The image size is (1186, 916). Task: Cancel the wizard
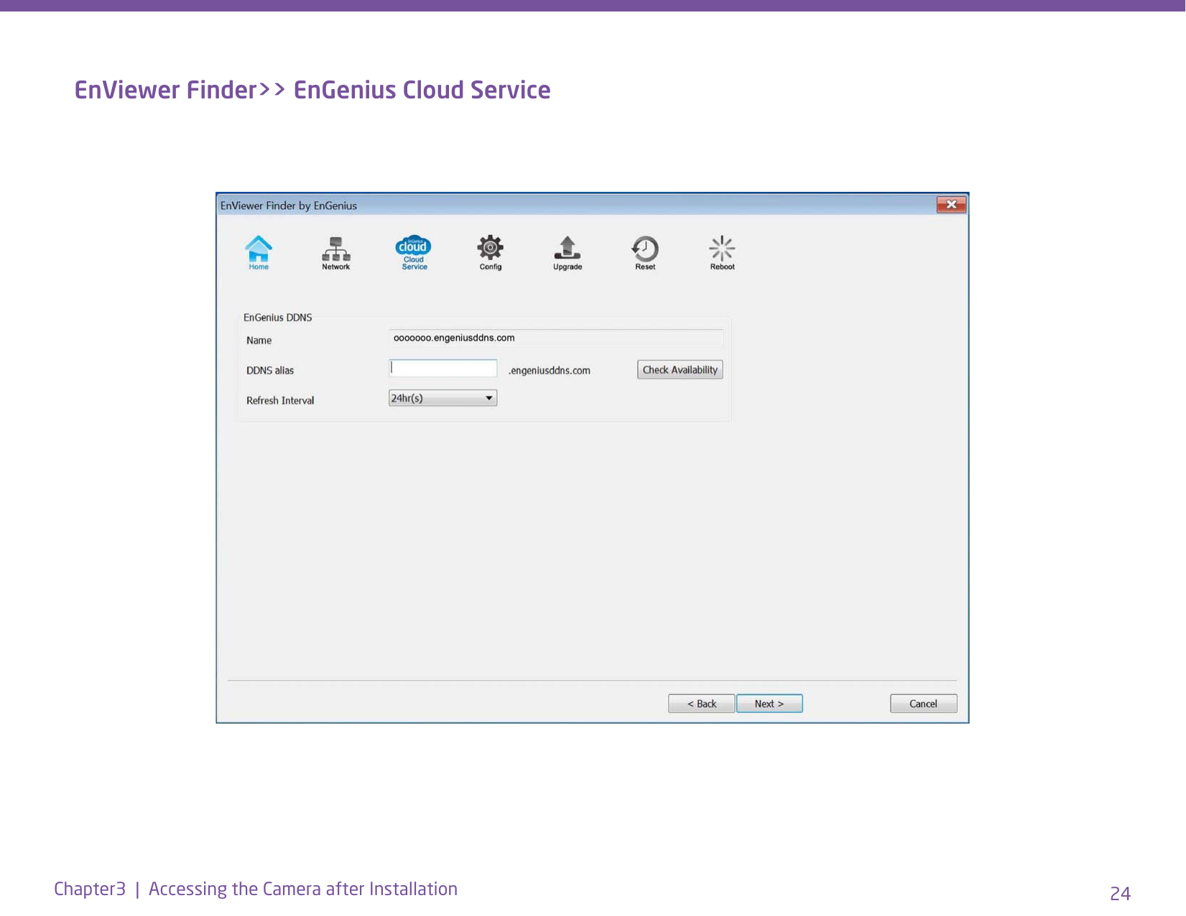pos(923,704)
